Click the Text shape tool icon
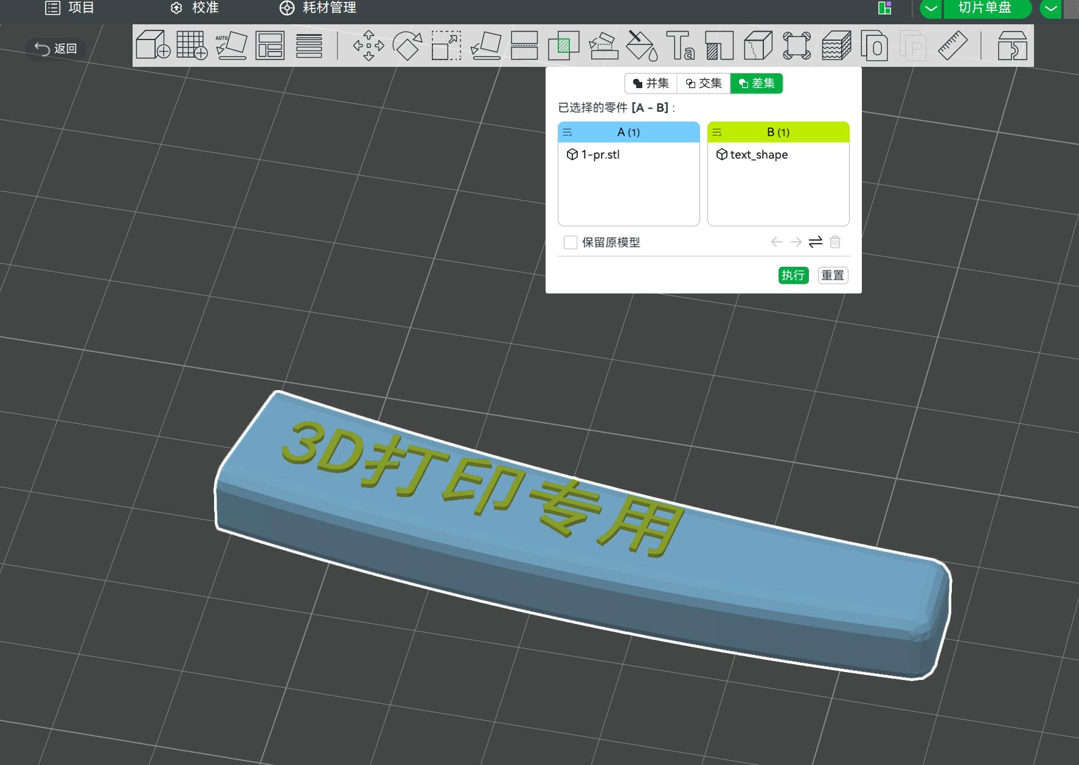Screen dimensions: 1079x765 pyautogui.click(x=680, y=46)
